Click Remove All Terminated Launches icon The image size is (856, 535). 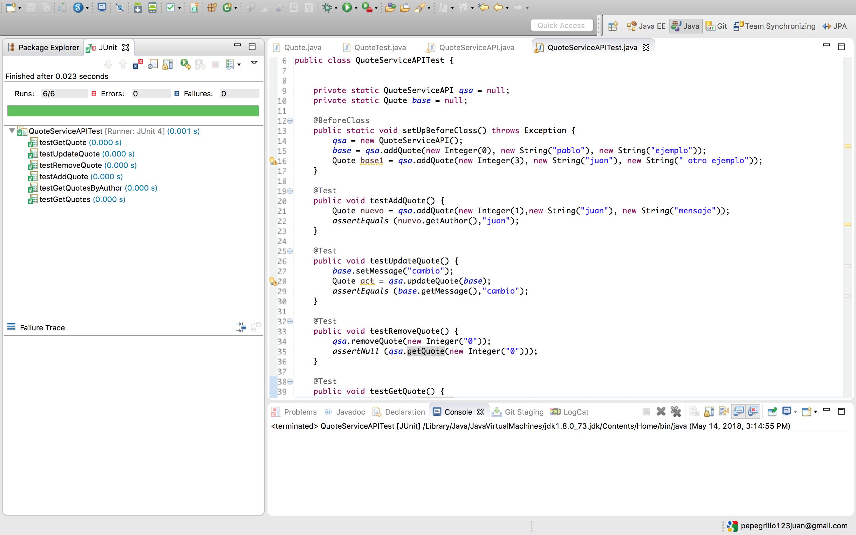(x=675, y=412)
